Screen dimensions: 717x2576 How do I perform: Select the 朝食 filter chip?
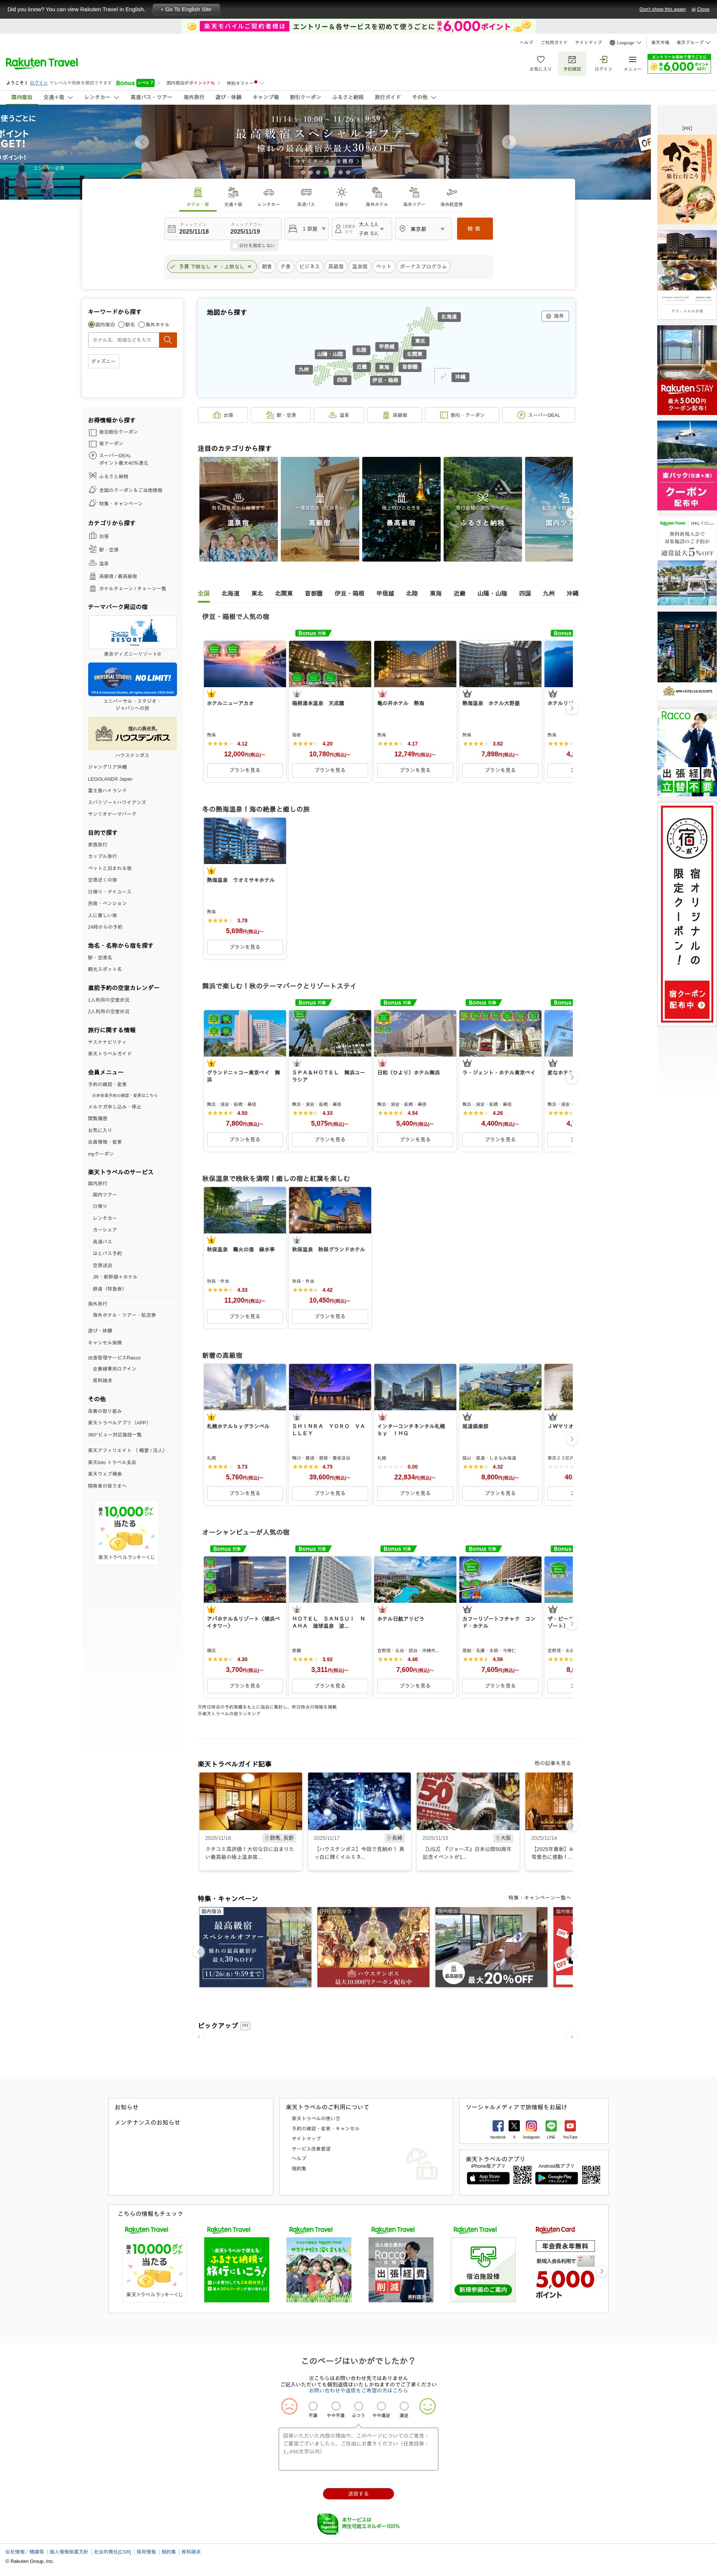point(267,267)
